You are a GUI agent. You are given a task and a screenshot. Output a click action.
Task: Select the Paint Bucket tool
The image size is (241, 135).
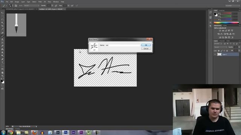click(2, 49)
